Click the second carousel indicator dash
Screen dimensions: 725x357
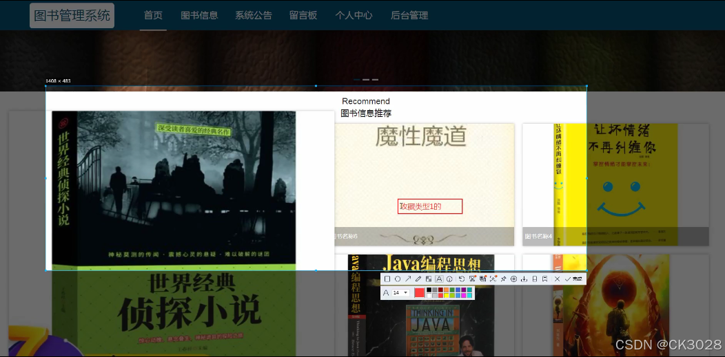(x=366, y=80)
